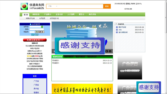Click the page vertical scrollbar

click(166, 47)
